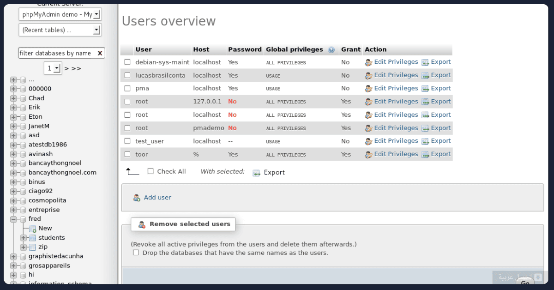Expand the Eton database node
The height and width of the screenshot is (290, 554).
click(x=13, y=117)
